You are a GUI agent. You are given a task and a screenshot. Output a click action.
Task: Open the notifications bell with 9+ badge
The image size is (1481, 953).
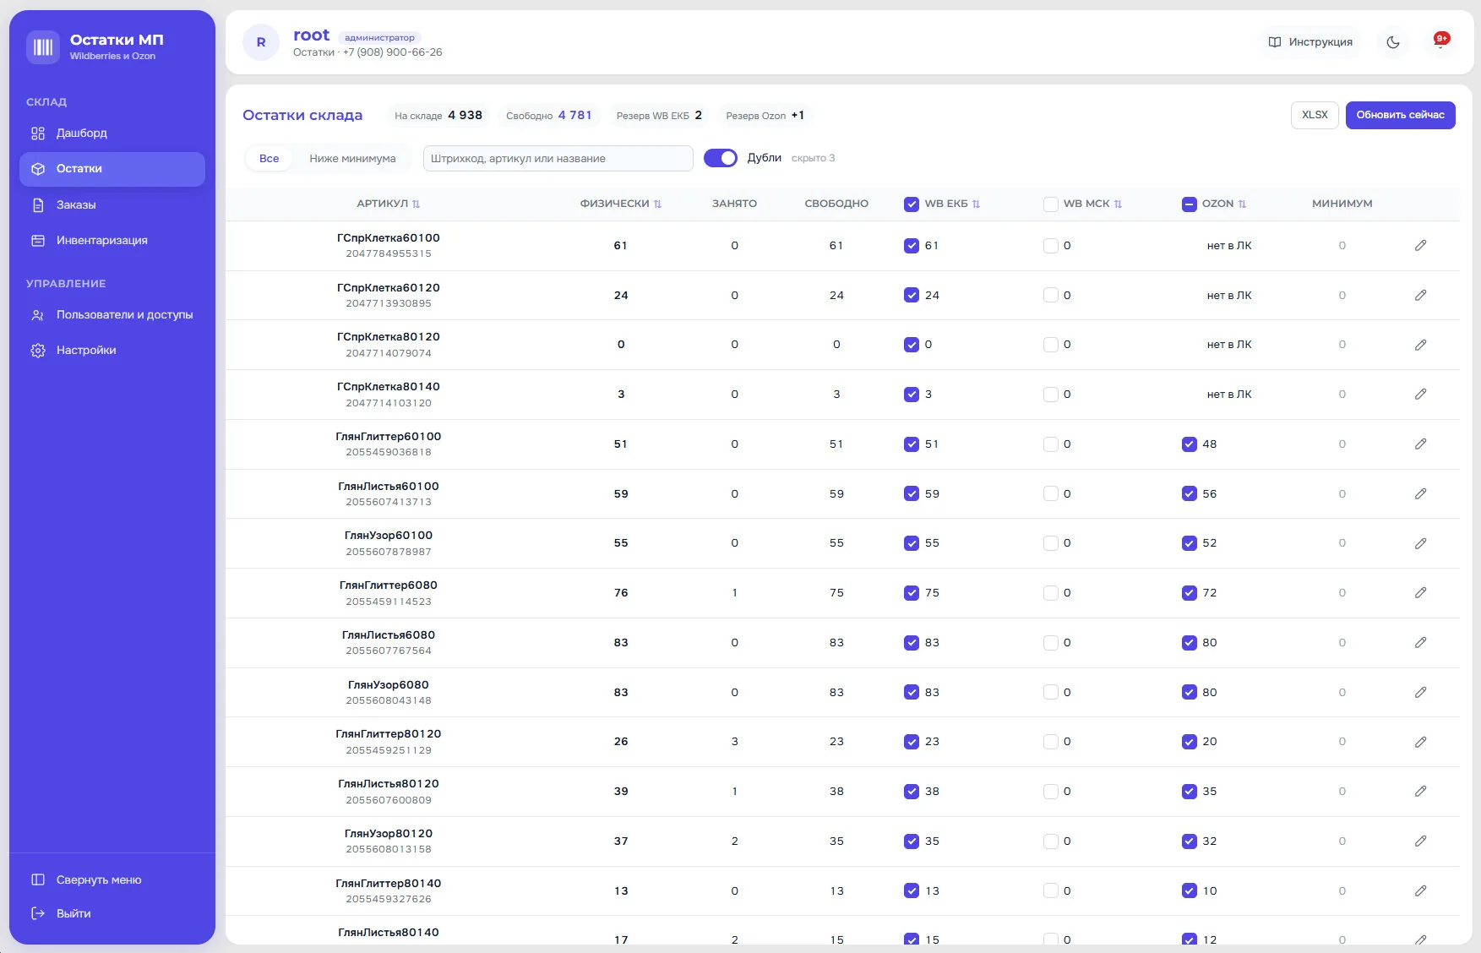[1440, 42]
